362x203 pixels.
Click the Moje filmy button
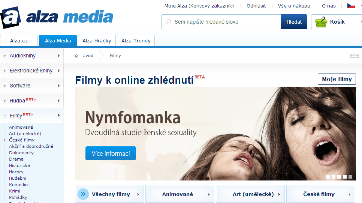click(337, 79)
